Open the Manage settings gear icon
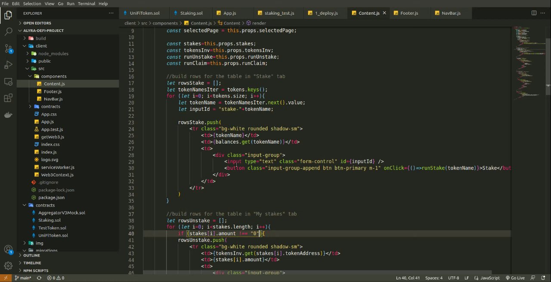This screenshot has width=551, height=282. [8, 266]
